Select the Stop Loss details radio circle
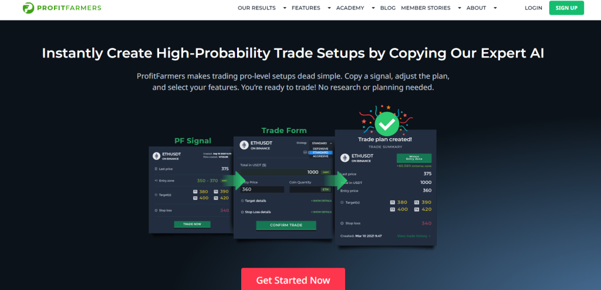 coord(242,212)
